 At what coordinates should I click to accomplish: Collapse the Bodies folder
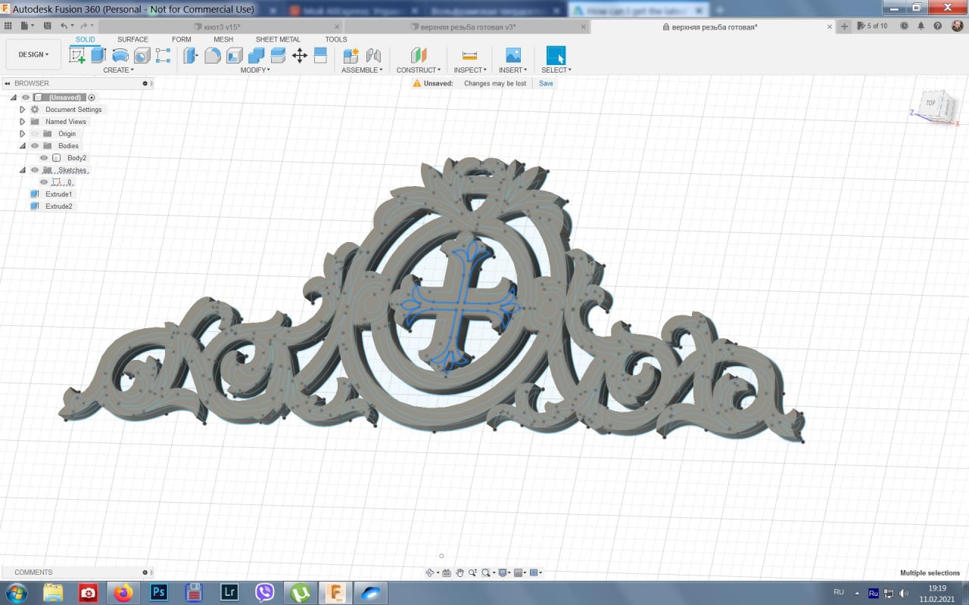pyautogui.click(x=23, y=146)
